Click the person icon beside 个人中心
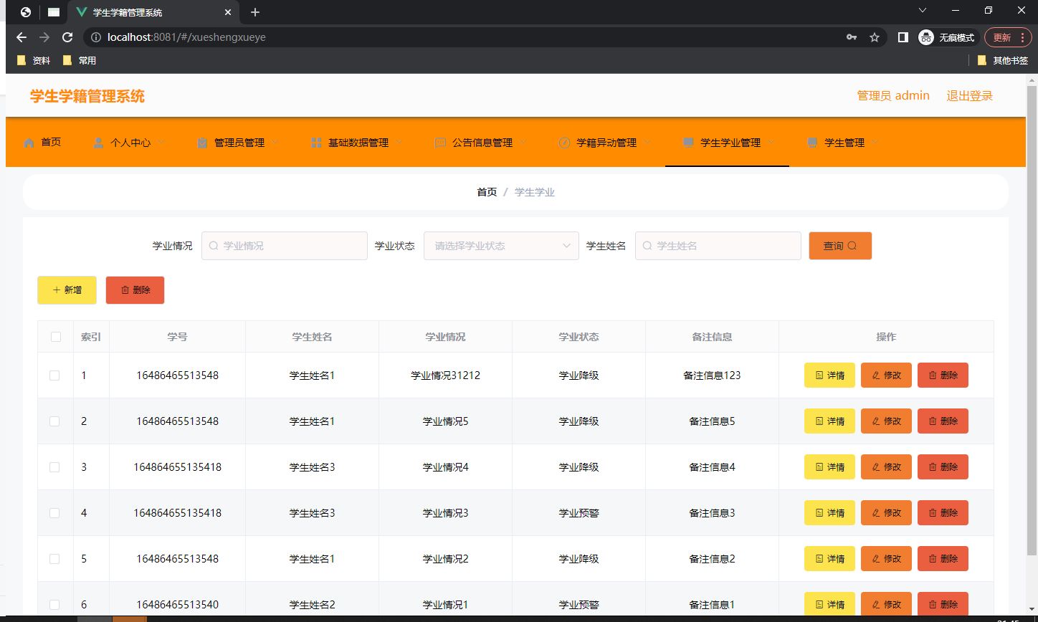 98,143
